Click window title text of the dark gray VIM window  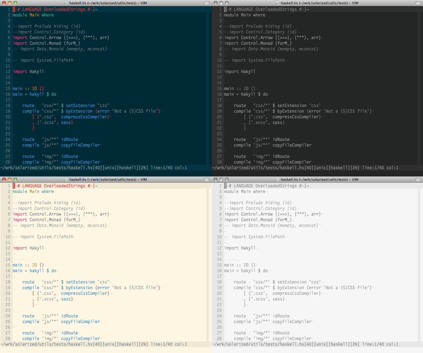(320, 3)
